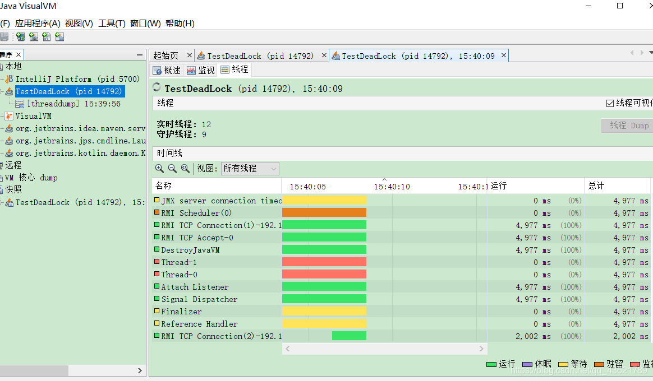The height and width of the screenshot is (381, 653).
Task: Click the Add VM Coredump toolbar icon
Action: [47, 37]
